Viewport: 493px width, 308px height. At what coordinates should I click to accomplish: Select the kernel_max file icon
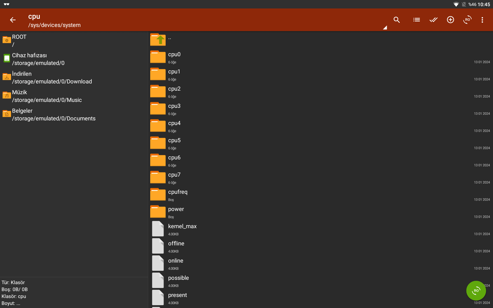(158, 229)
